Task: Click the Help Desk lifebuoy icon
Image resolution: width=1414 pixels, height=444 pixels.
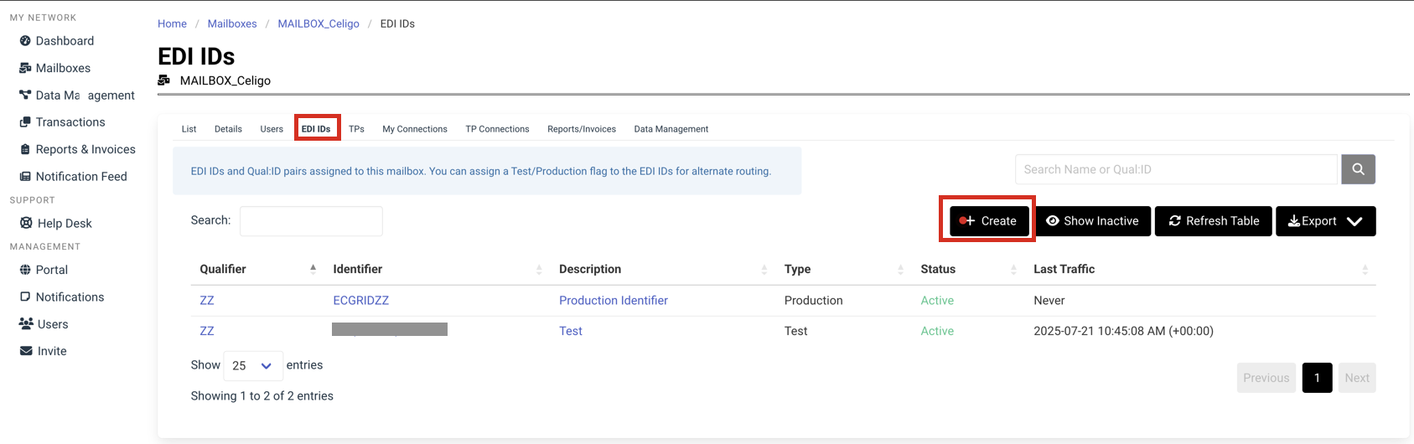Action: point(26,223)
